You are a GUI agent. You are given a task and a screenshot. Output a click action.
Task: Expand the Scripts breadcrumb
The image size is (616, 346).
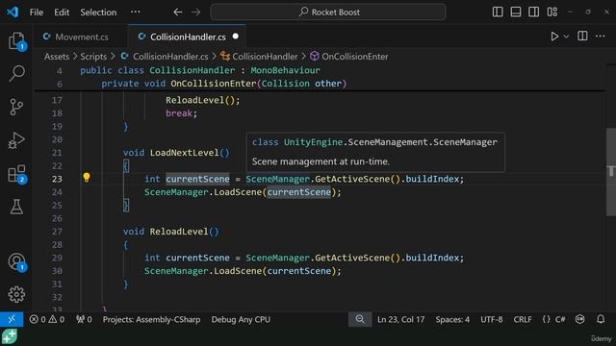point(93,57)
